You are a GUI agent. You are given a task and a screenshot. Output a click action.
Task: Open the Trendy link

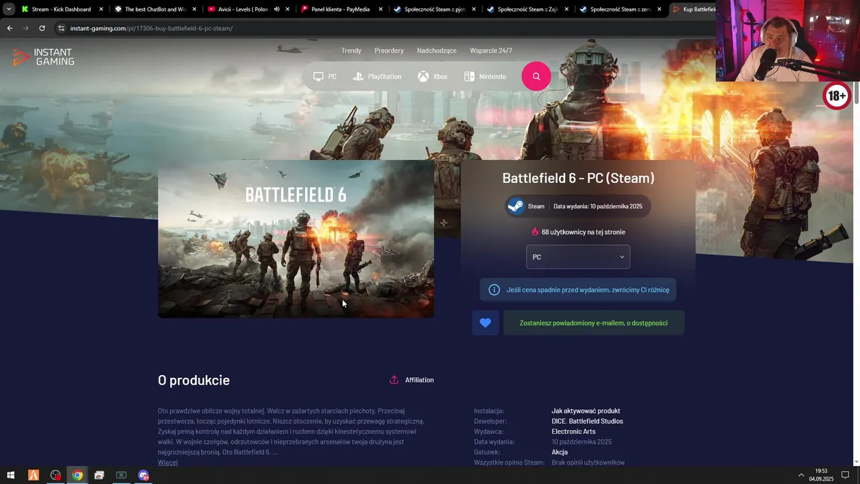pos(351,50)
